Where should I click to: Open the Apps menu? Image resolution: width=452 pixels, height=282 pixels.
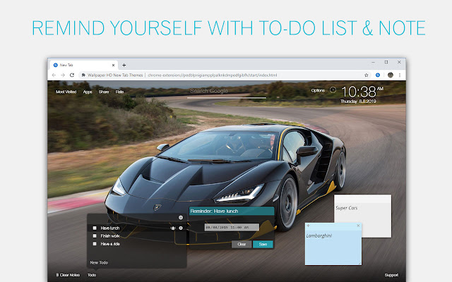point(88,92)
